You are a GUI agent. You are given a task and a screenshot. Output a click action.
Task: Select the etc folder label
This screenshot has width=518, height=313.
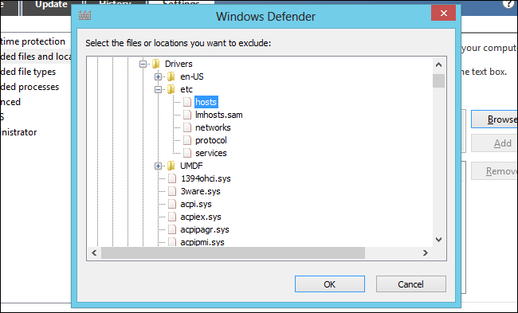coord(186,89)
